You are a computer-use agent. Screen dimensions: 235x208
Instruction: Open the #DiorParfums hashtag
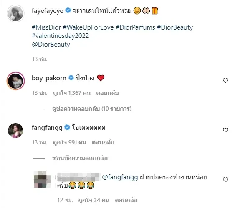(135, 27)
